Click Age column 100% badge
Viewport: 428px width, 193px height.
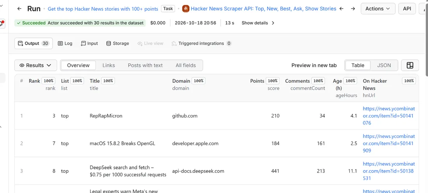tap(351, 81)
